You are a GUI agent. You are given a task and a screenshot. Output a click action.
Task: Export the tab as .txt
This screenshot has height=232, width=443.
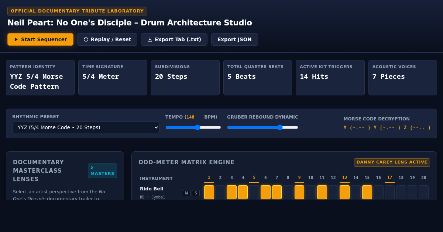174,39
